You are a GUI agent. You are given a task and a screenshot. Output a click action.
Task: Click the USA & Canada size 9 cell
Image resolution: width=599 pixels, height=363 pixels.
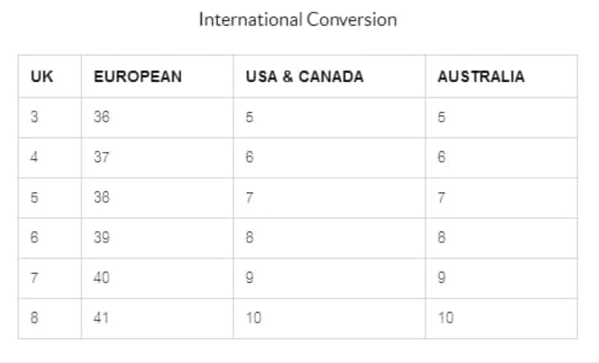pyautogui.click(x=329, y=278)
